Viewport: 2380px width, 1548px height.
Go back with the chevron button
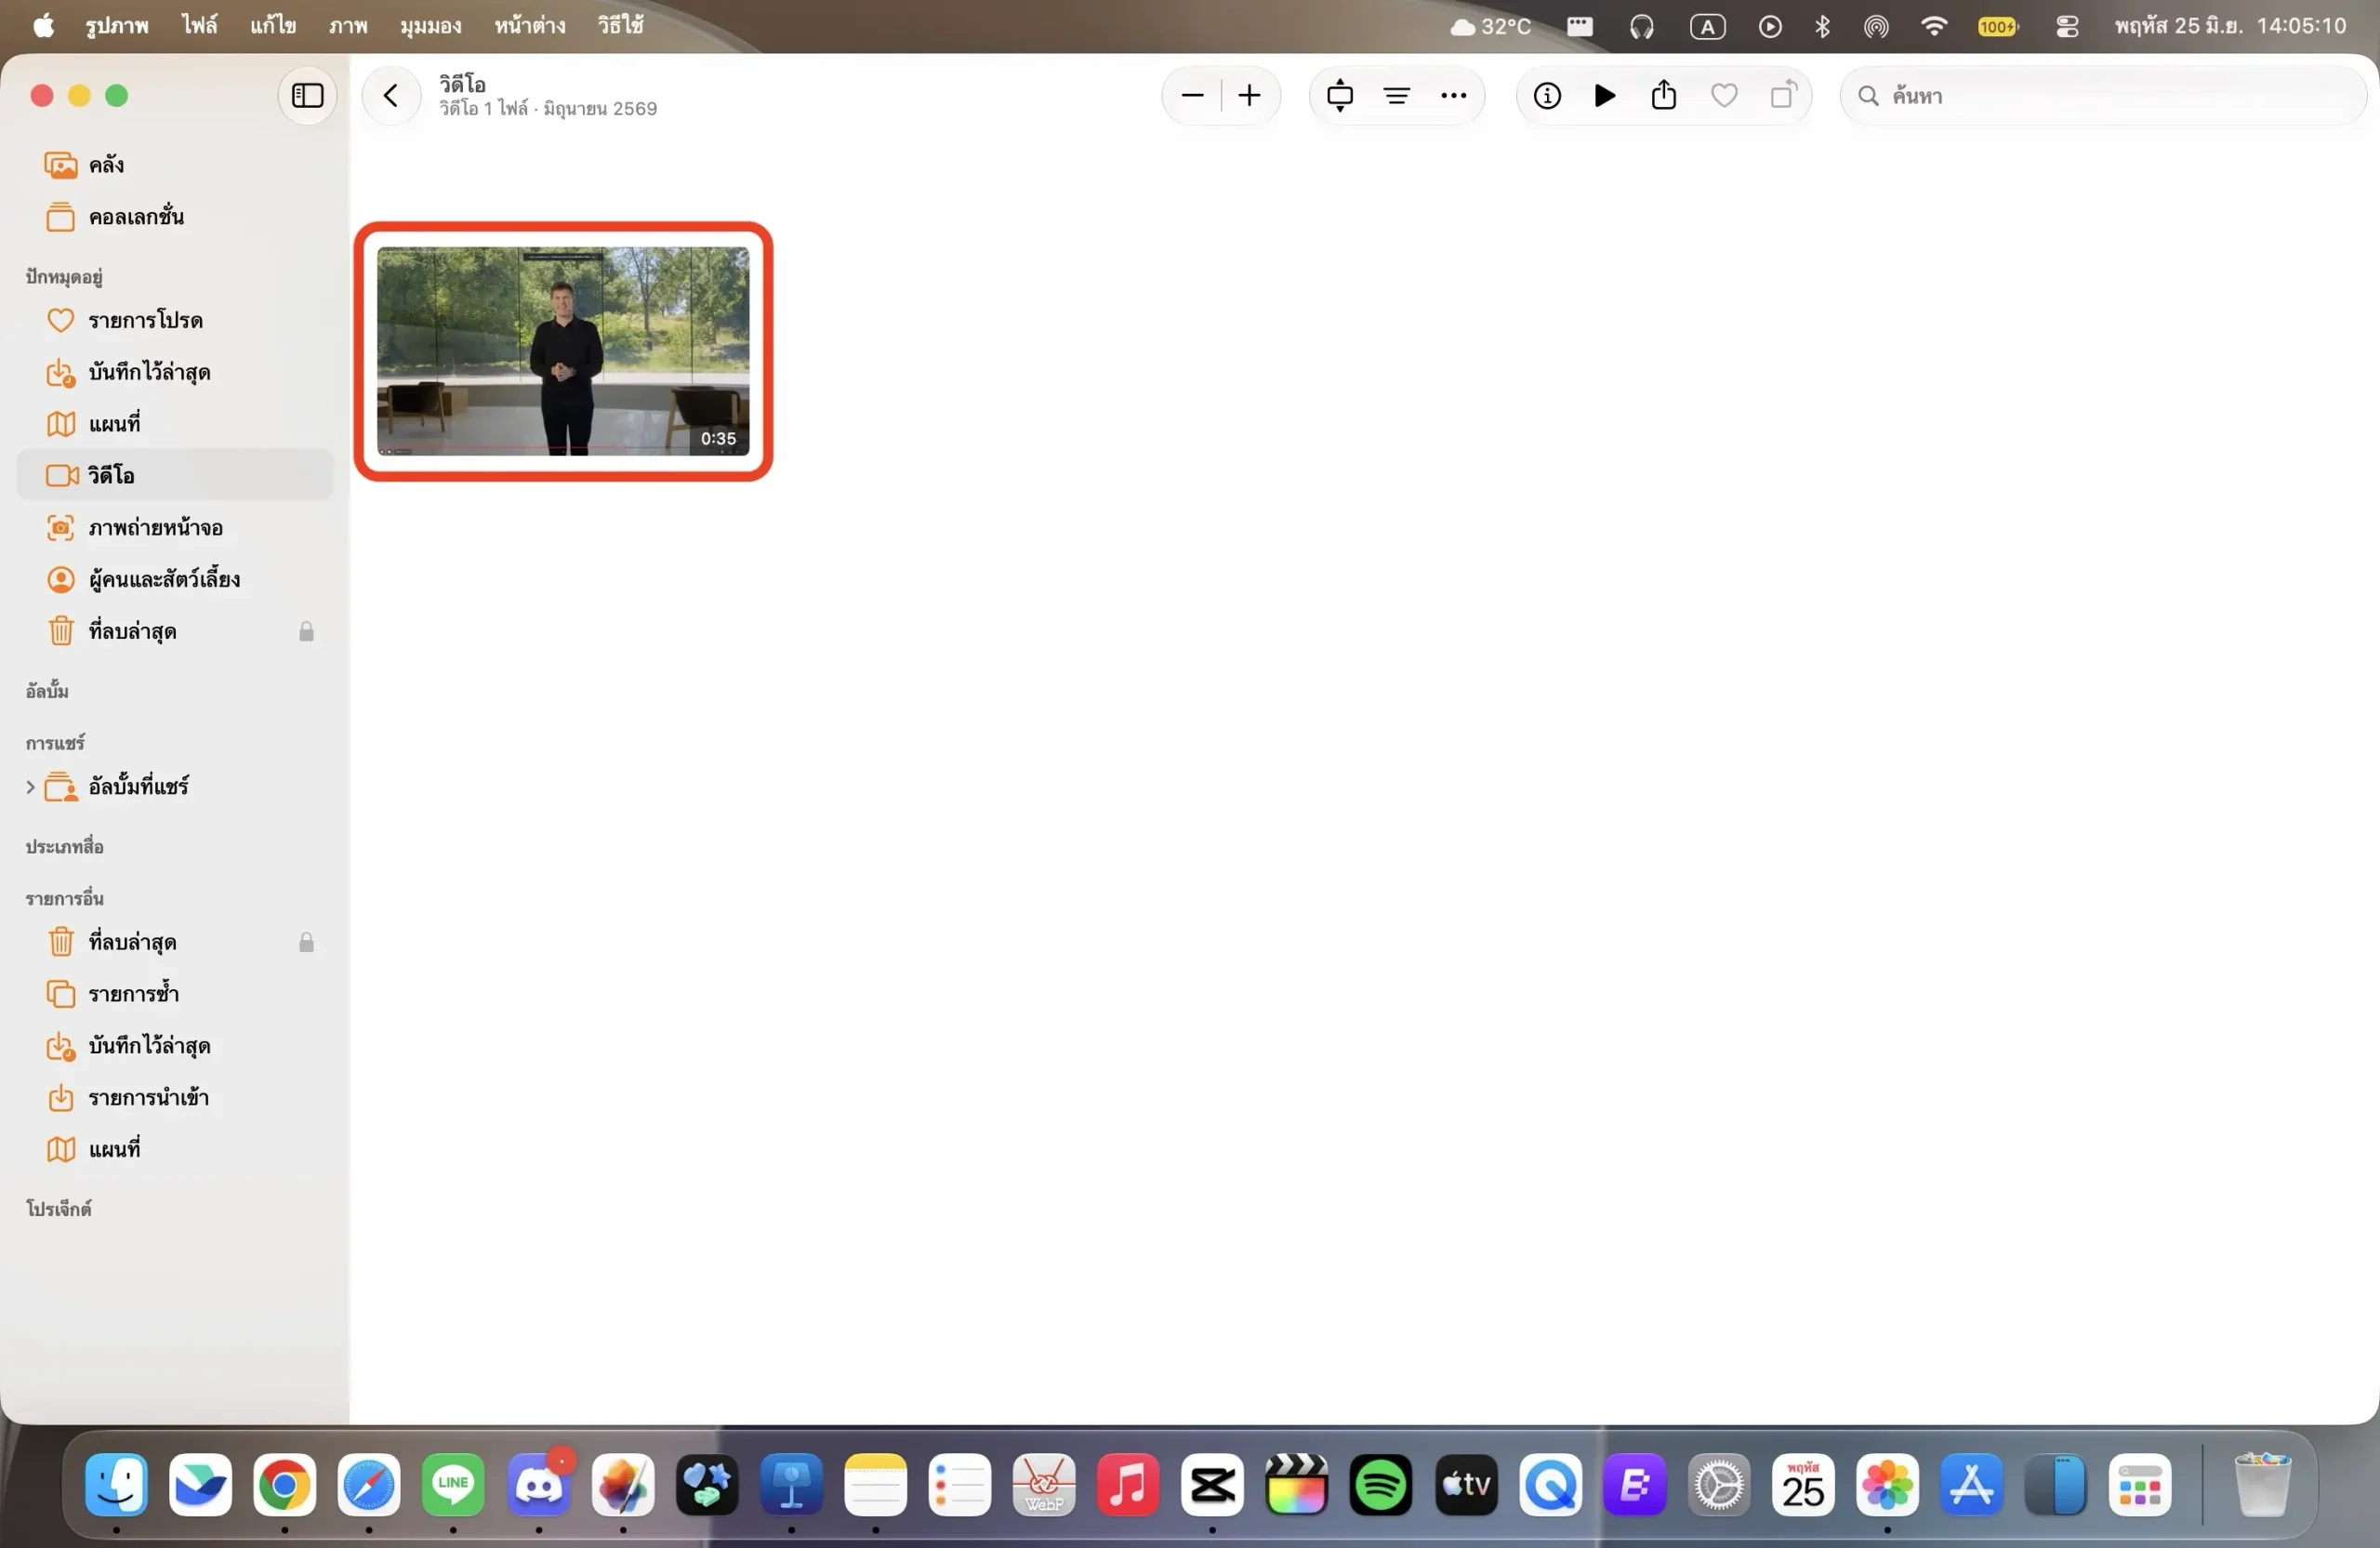coord(391,96)
